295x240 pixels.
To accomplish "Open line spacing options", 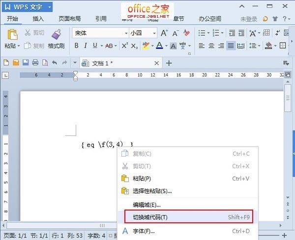I will (253, 46).
